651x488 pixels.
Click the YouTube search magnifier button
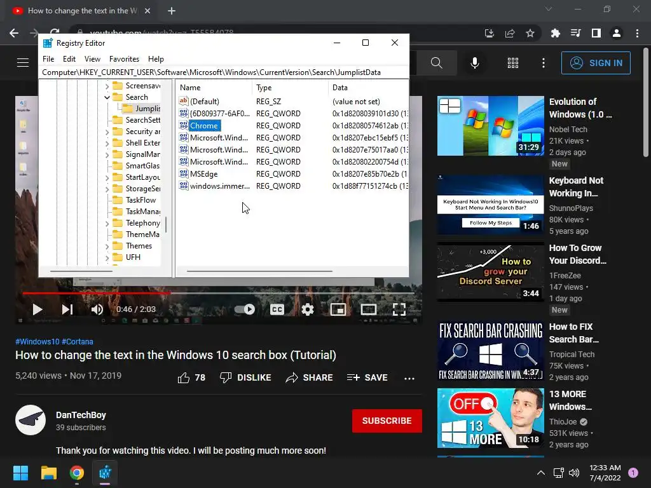coord(436,63)
